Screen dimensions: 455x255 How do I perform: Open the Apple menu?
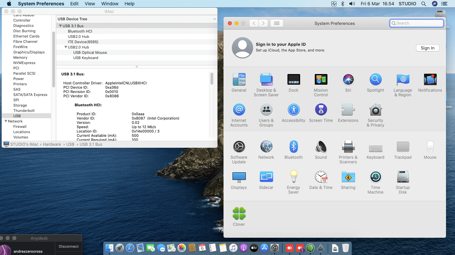pyautogui.click(x=9, y=4)
